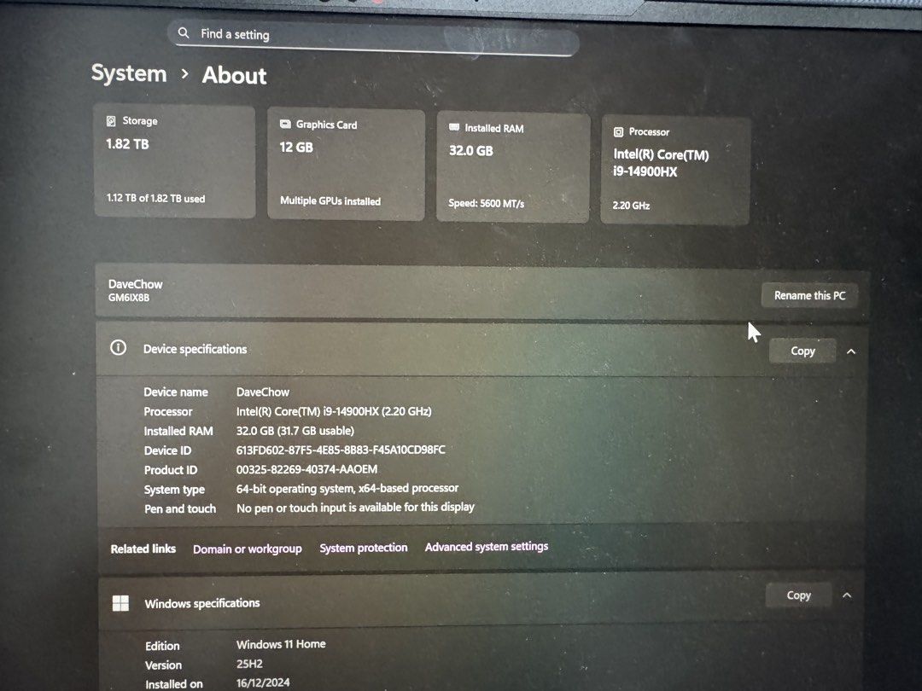This screenshot has width=922, height=691.
Task: Click the Installed RAM icon
Action: (x=454, y=127)
